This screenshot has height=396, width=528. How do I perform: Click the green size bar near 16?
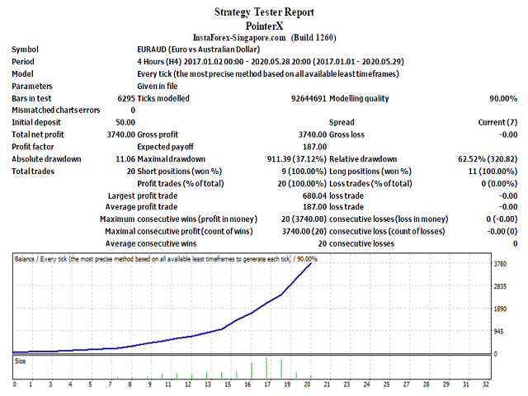(251, 370)
